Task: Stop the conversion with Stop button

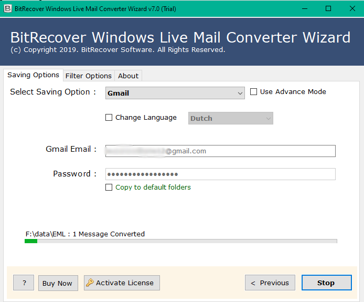Action: click(x=327, y=283)
